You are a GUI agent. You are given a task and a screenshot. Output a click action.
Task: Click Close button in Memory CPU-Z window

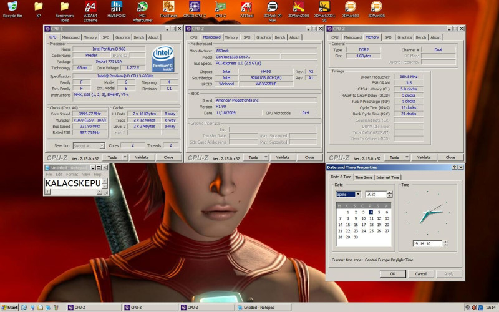[x=450, y=157]
